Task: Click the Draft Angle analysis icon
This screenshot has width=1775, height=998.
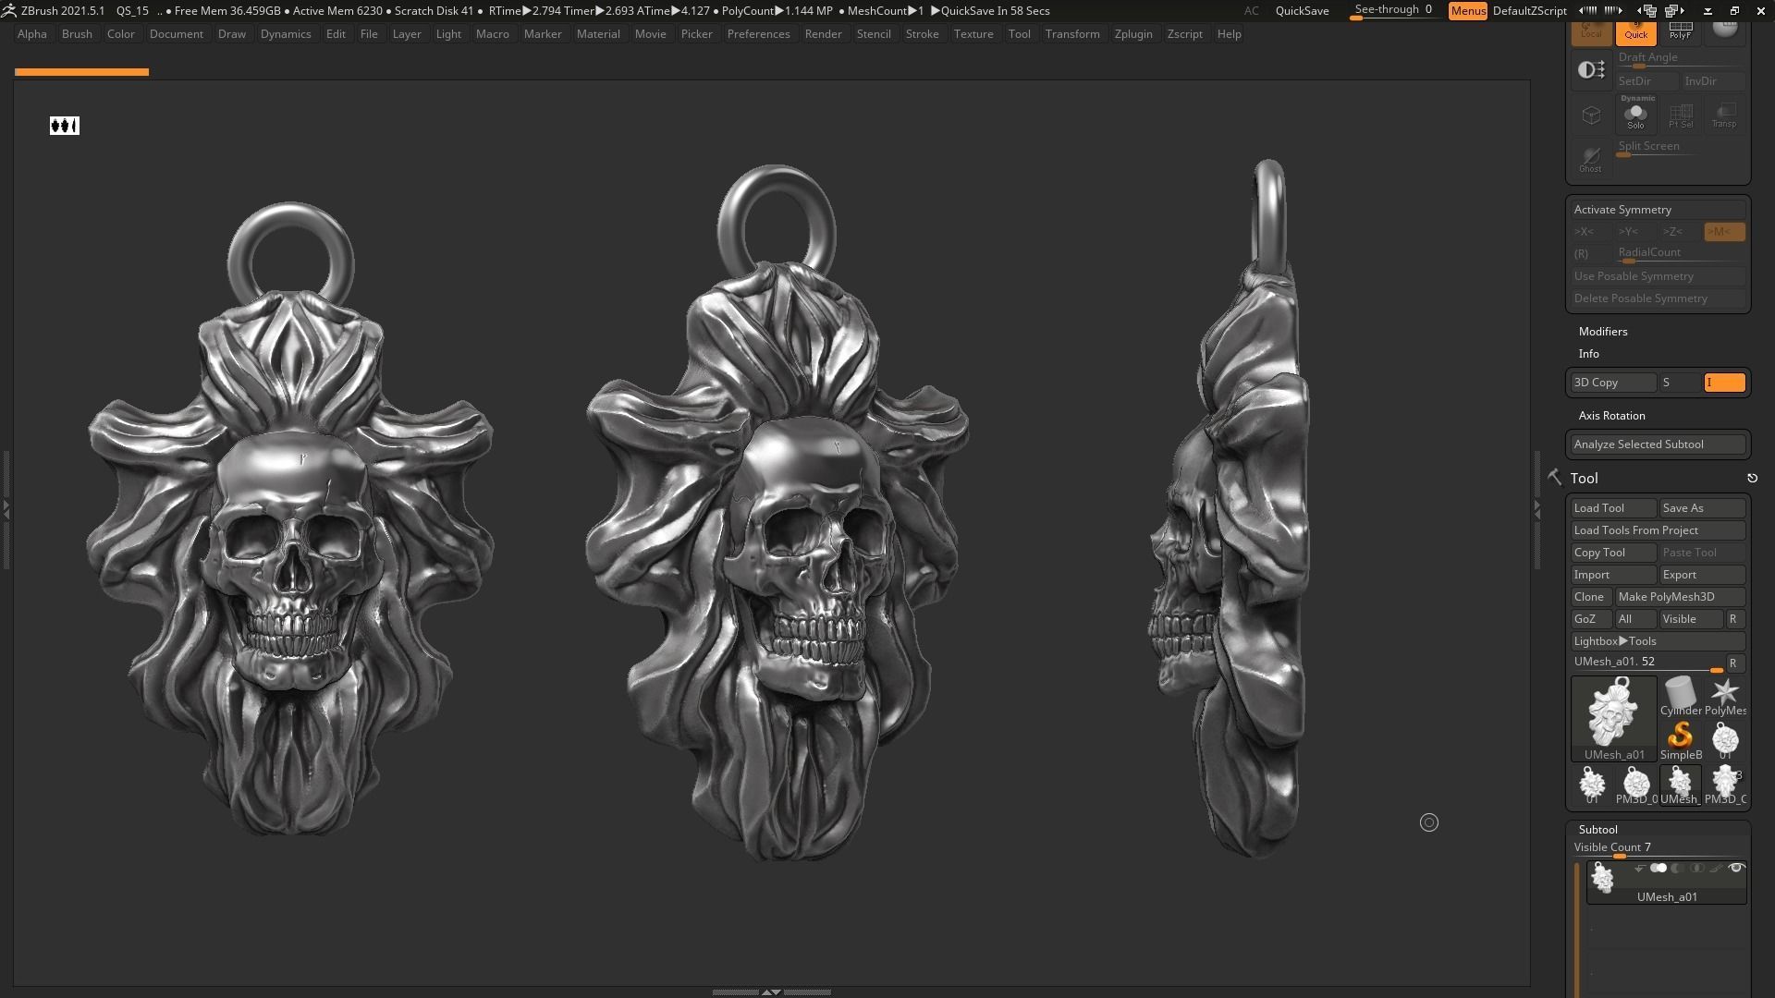Action: coord(1591,69)
